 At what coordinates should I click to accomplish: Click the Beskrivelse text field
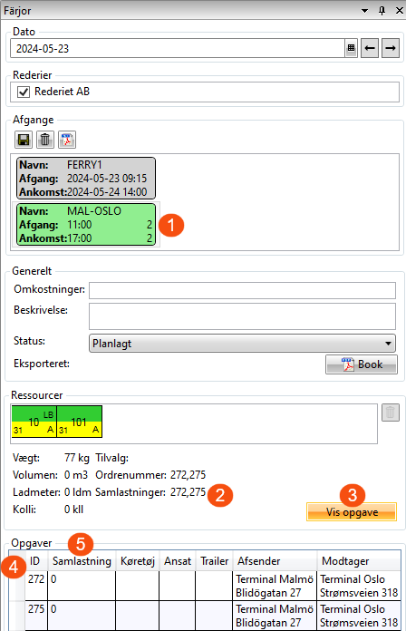[x=242, y=316]
